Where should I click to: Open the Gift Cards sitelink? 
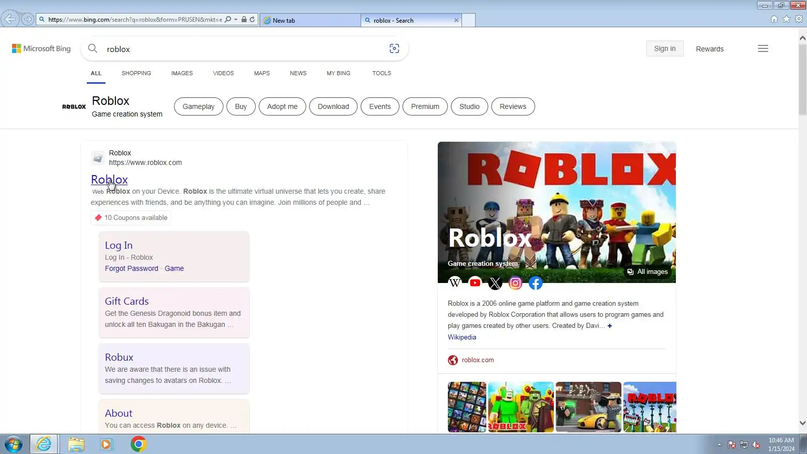[127, 301]
